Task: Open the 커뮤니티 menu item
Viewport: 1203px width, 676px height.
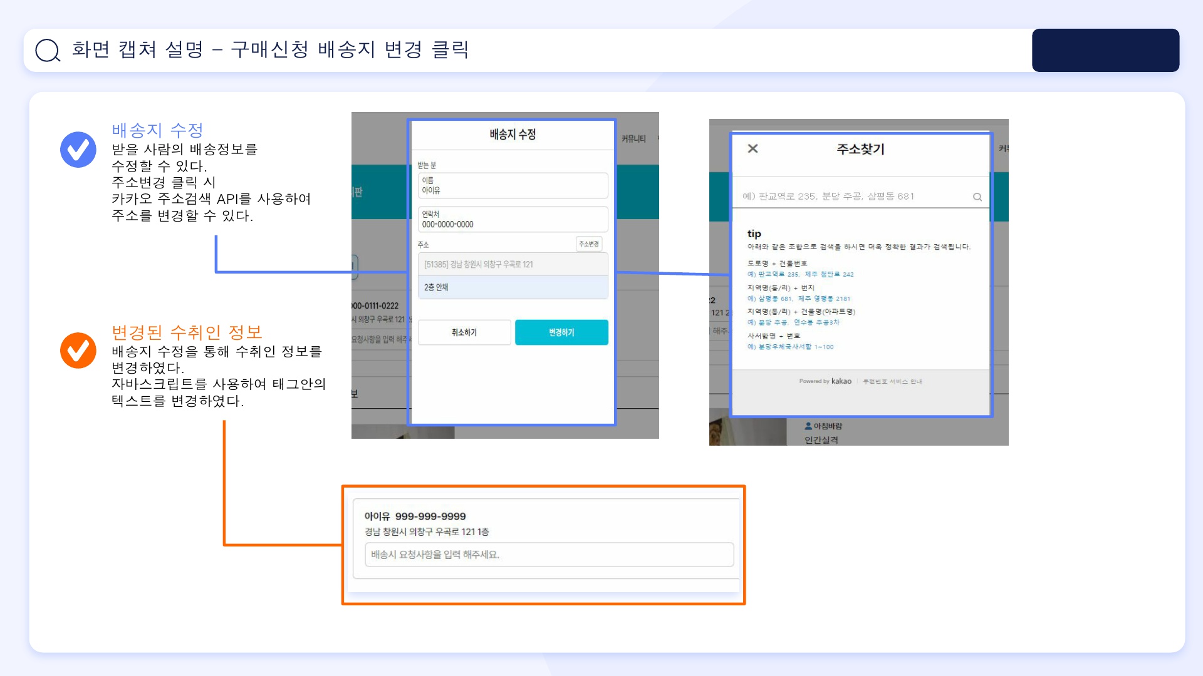Action: click(633, 139)
